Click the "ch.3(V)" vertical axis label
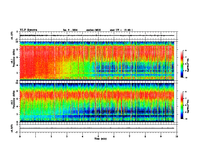This screenshot has width=199, height=153. coord(12,128)
